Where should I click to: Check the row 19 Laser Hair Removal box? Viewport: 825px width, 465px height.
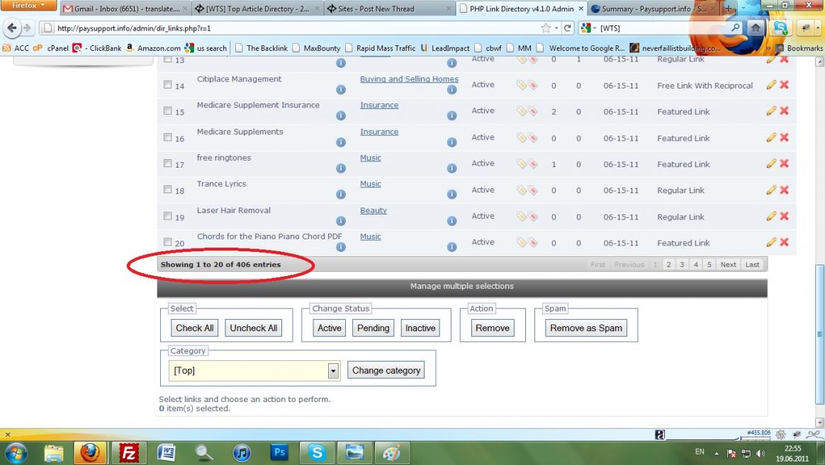pyautogui.click(x=167, y=216)
